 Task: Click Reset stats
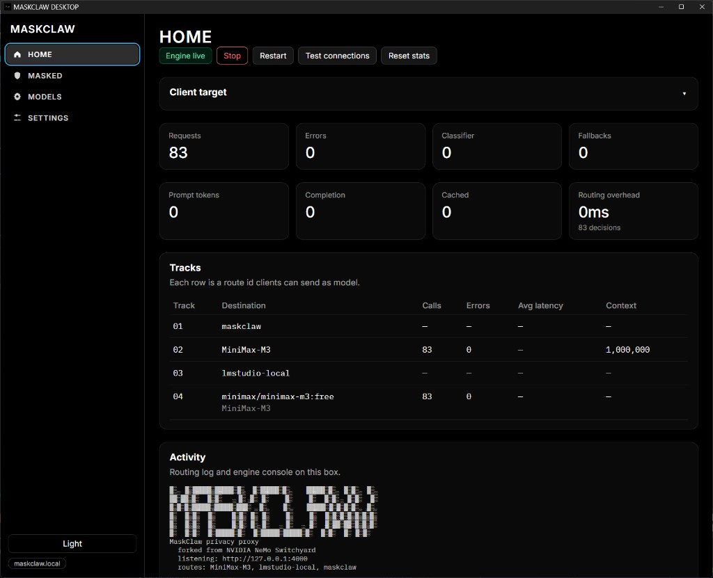(x=409, y=56)
